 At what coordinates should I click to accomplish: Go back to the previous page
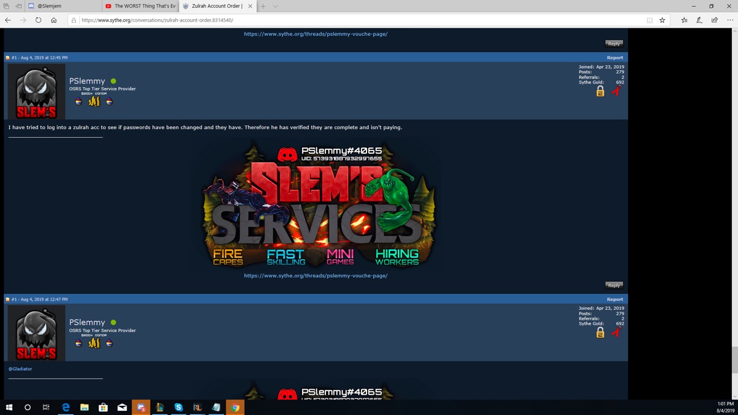pos(8,20)
